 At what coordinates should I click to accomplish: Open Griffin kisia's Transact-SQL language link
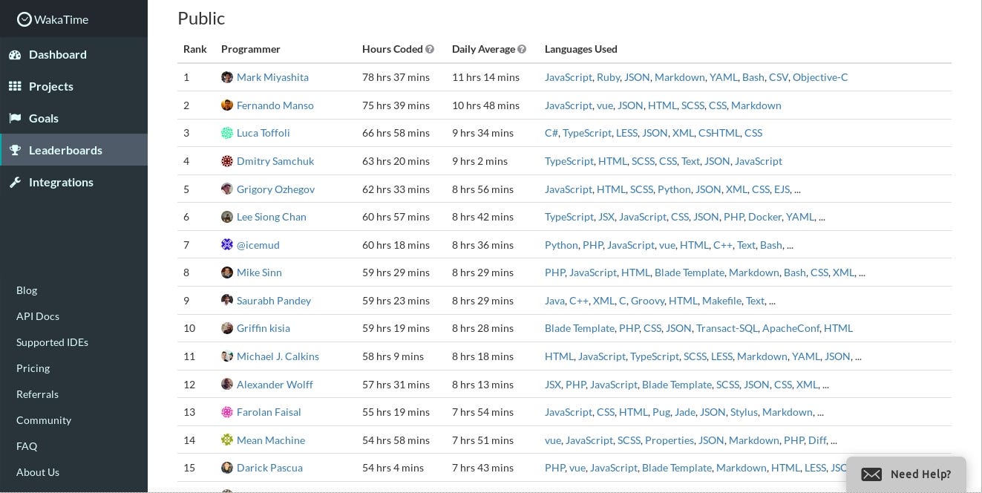point(727,328)
